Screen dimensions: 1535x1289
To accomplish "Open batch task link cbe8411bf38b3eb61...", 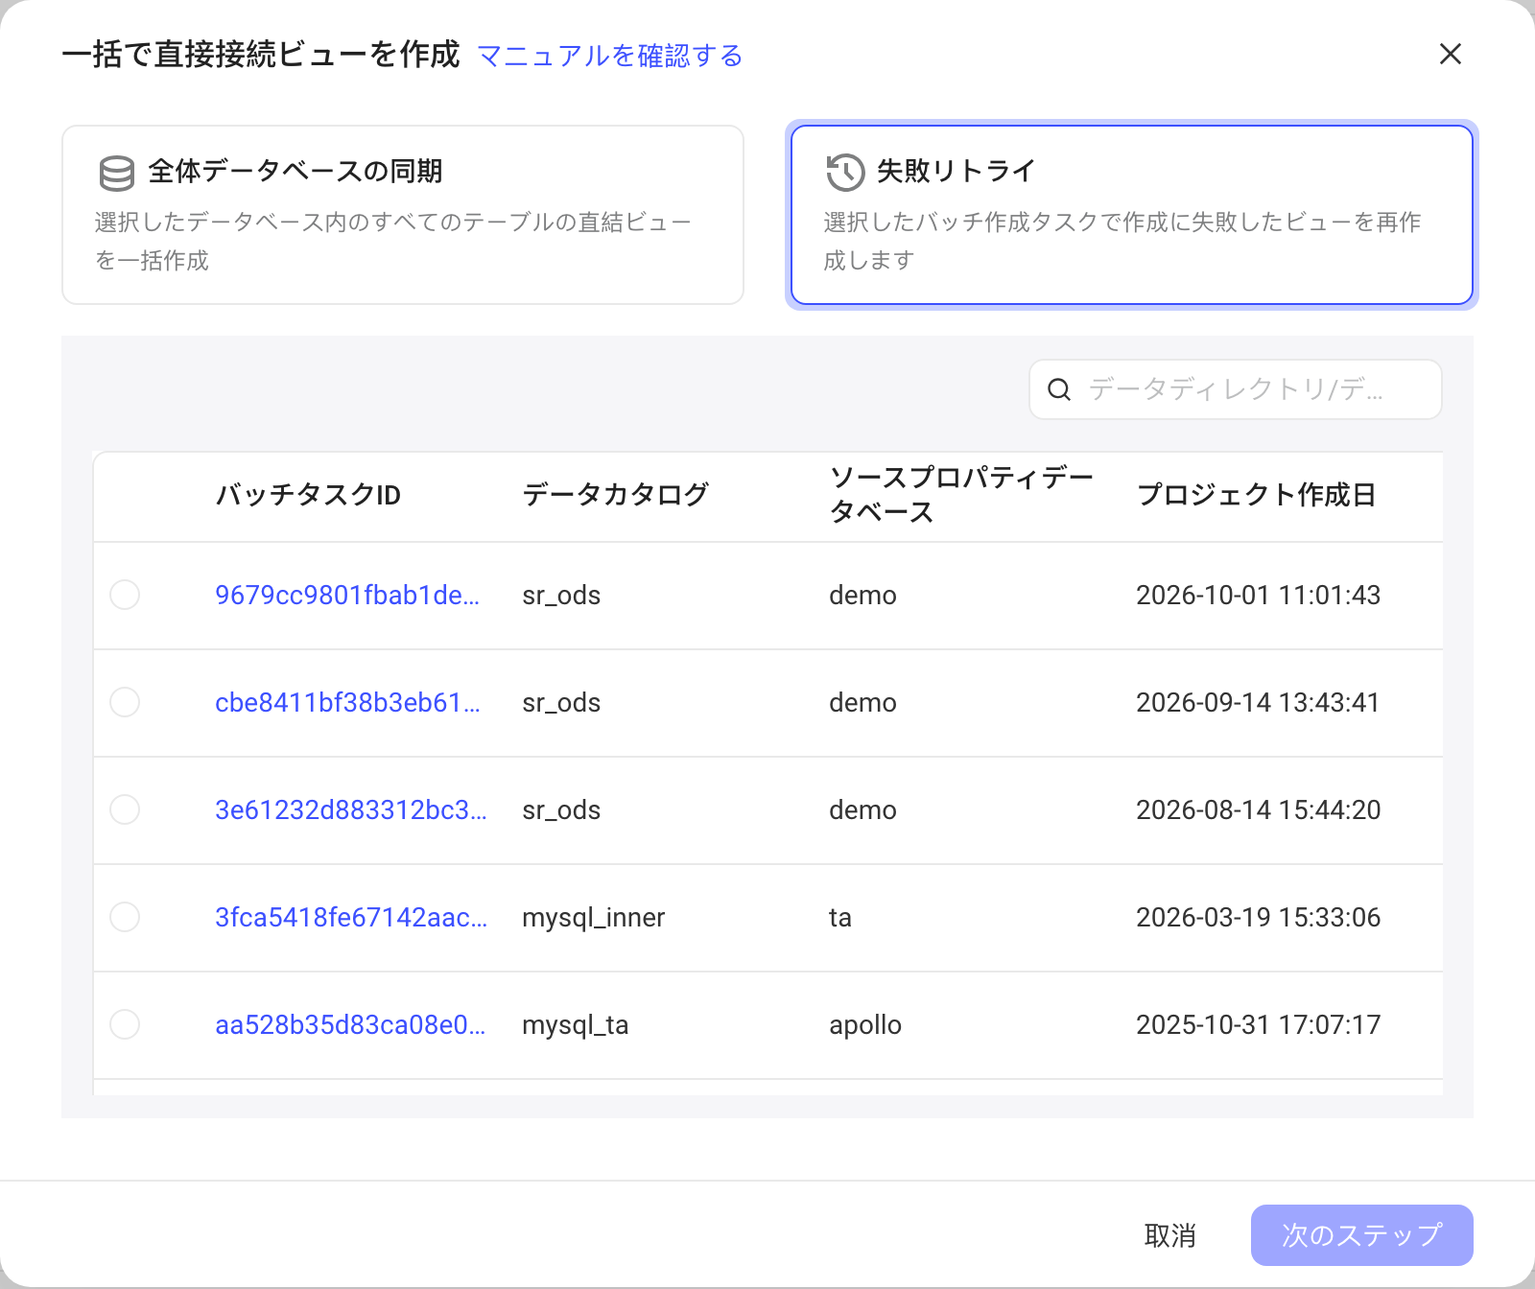I will [347, 702].
